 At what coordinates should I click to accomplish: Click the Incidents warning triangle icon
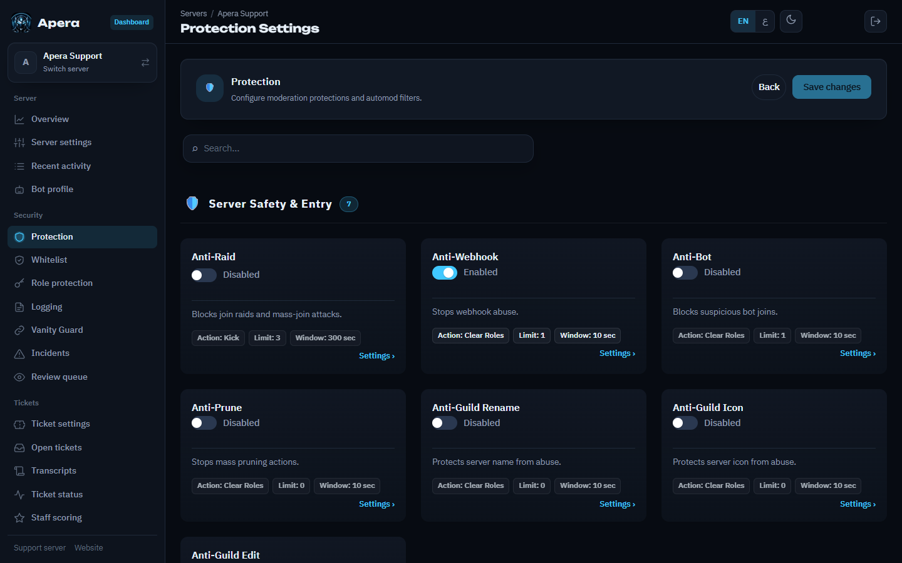coord(19,353)
